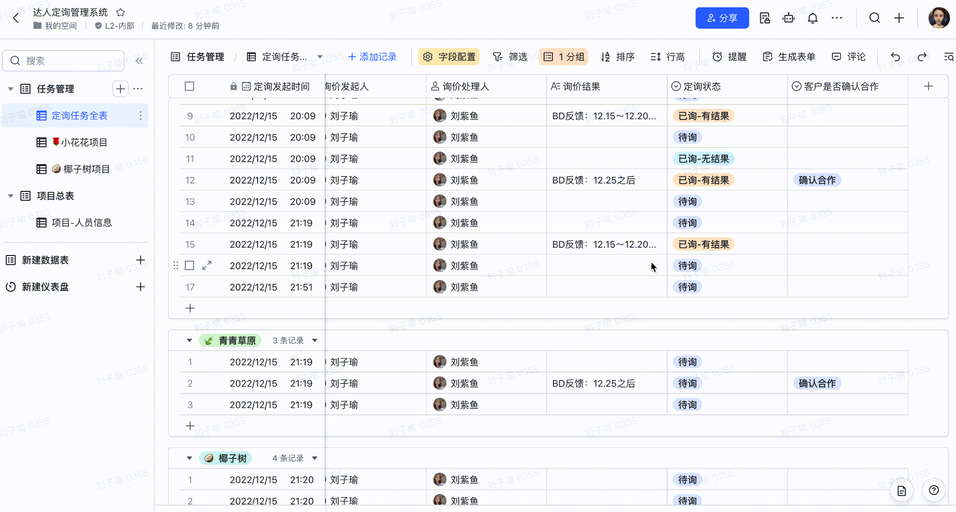Star this document as favorite
Image resolution: width=956 pixels, height=512 pixels.
pos(121,12)
